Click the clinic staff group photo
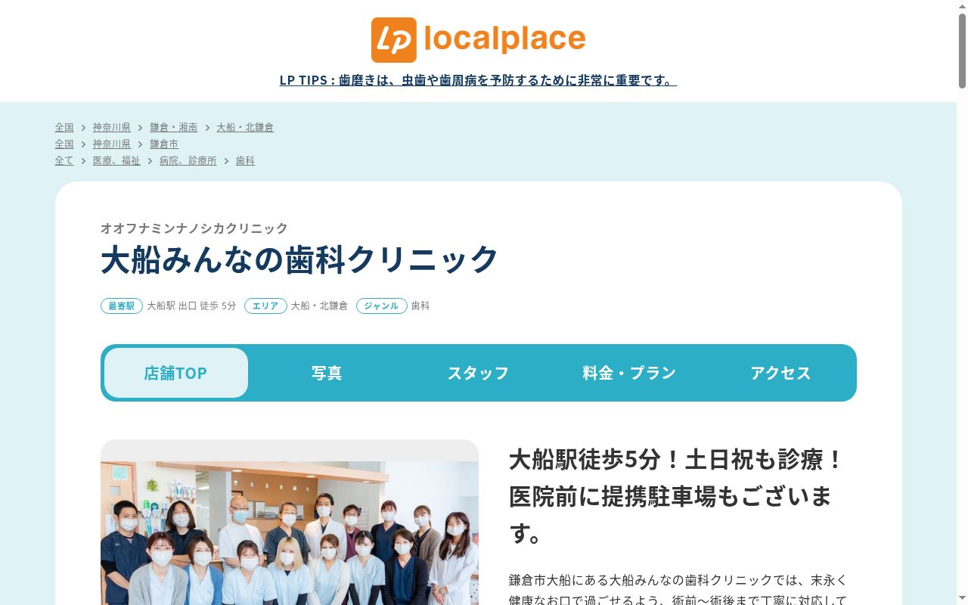 (x=290, y=533)
